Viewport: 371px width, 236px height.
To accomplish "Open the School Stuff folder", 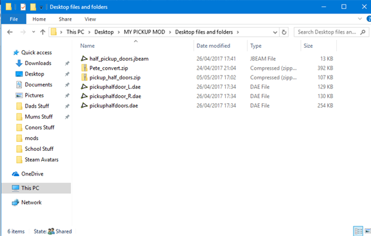I will [39, 149].
